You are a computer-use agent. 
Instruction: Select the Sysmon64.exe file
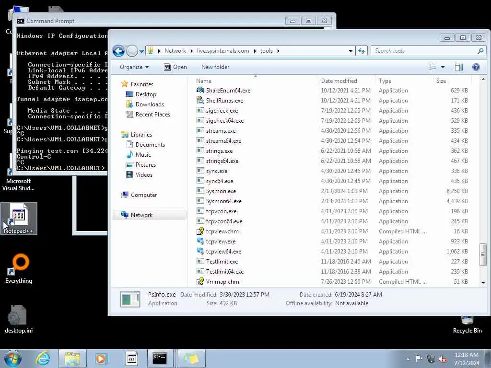(223, 201)
